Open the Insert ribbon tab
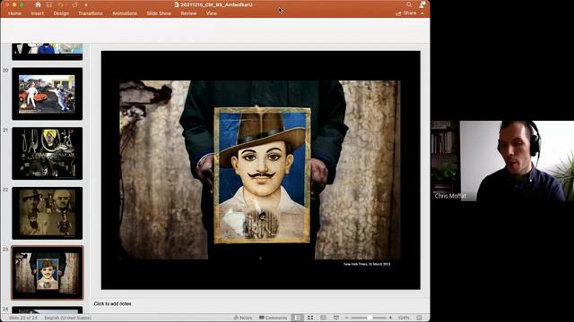574x322 pixels. click(38, 13)
